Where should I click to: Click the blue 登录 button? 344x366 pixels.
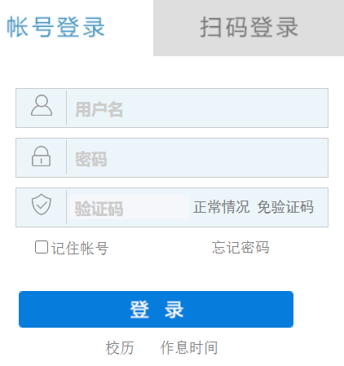(156, 309)
